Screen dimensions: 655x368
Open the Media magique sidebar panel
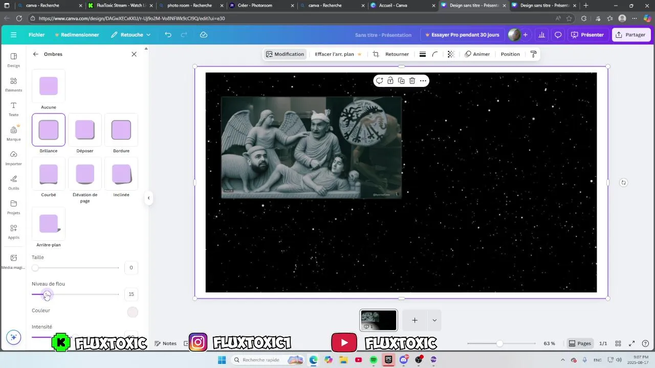pos(14,261)
